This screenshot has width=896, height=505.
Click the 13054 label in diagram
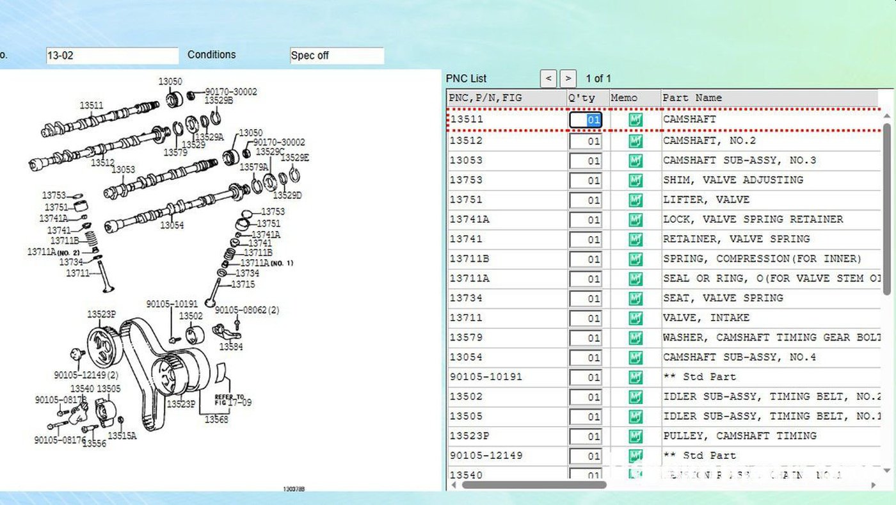coord(172,225)
